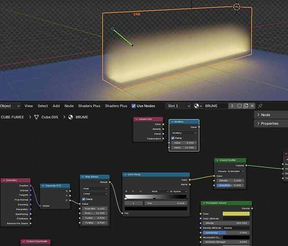Screen dimensions: 288x246
Task: Open the View menu
Action: (x=29, y=106)
